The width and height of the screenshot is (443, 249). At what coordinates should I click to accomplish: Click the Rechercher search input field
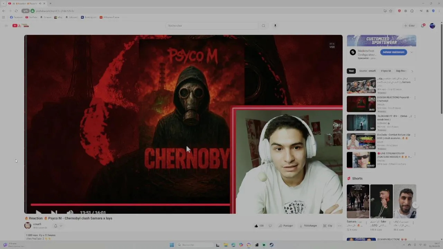[212, 26]
